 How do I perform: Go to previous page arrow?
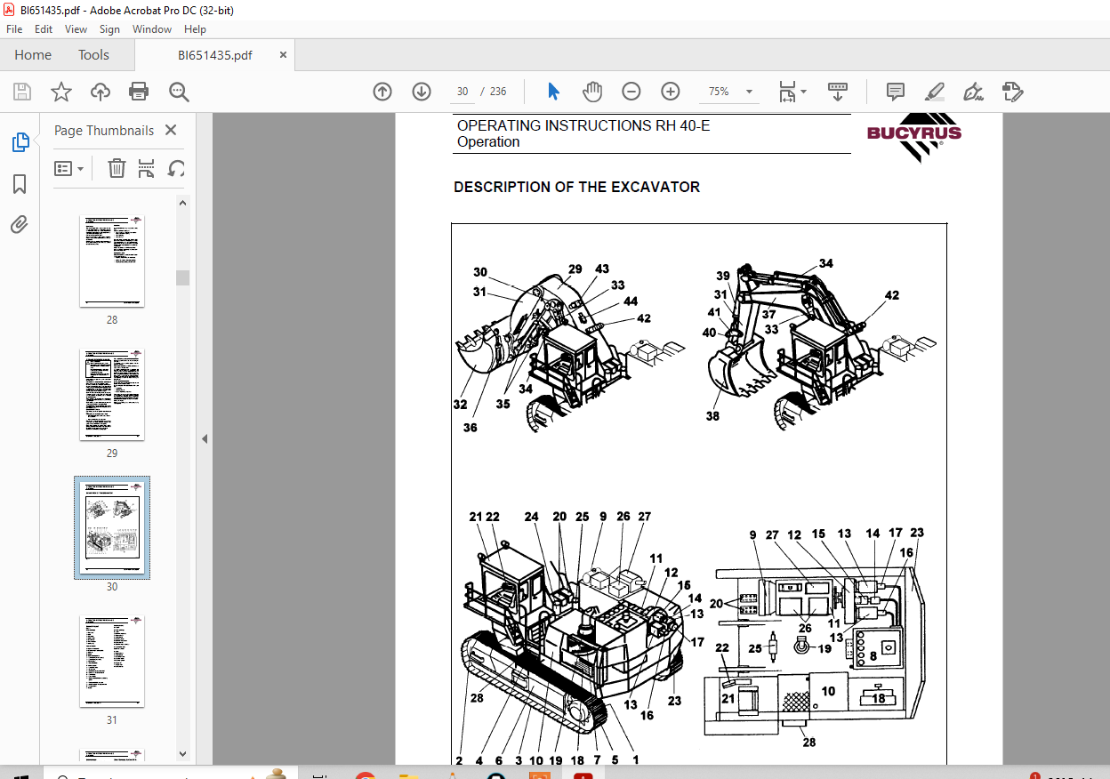point(382,92)
